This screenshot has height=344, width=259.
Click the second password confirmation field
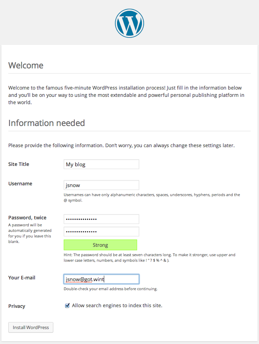click(x=101, y=231)
